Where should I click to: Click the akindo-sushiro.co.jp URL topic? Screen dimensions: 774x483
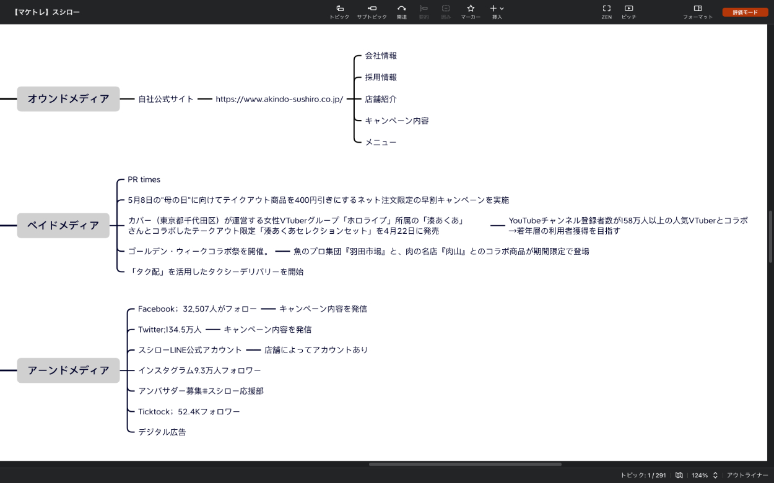click(x=279, y=99)
